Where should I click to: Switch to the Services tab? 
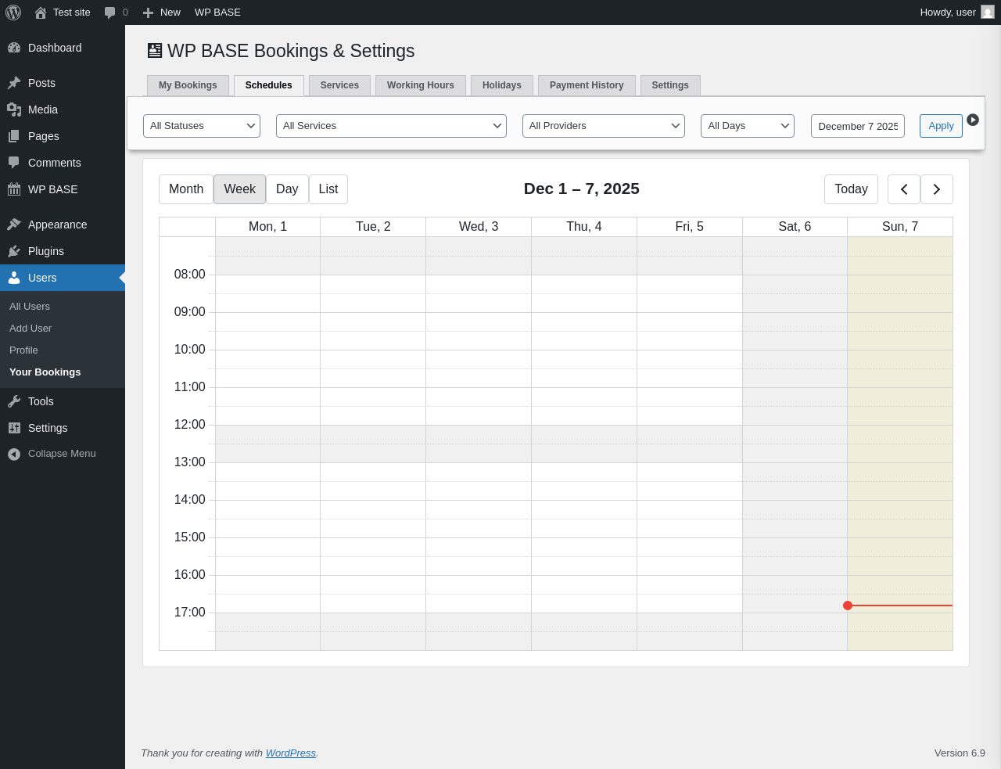[x=339, y=85]
